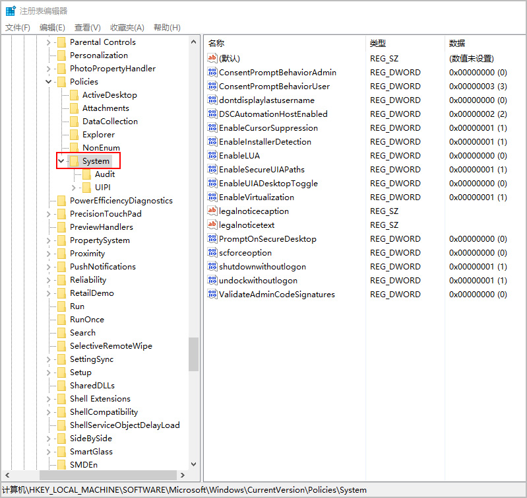Image resolution: width=527 pixels, height=498 pixels.
Task: Collapse the System key in the tree
Action: [x=61, y=161]
